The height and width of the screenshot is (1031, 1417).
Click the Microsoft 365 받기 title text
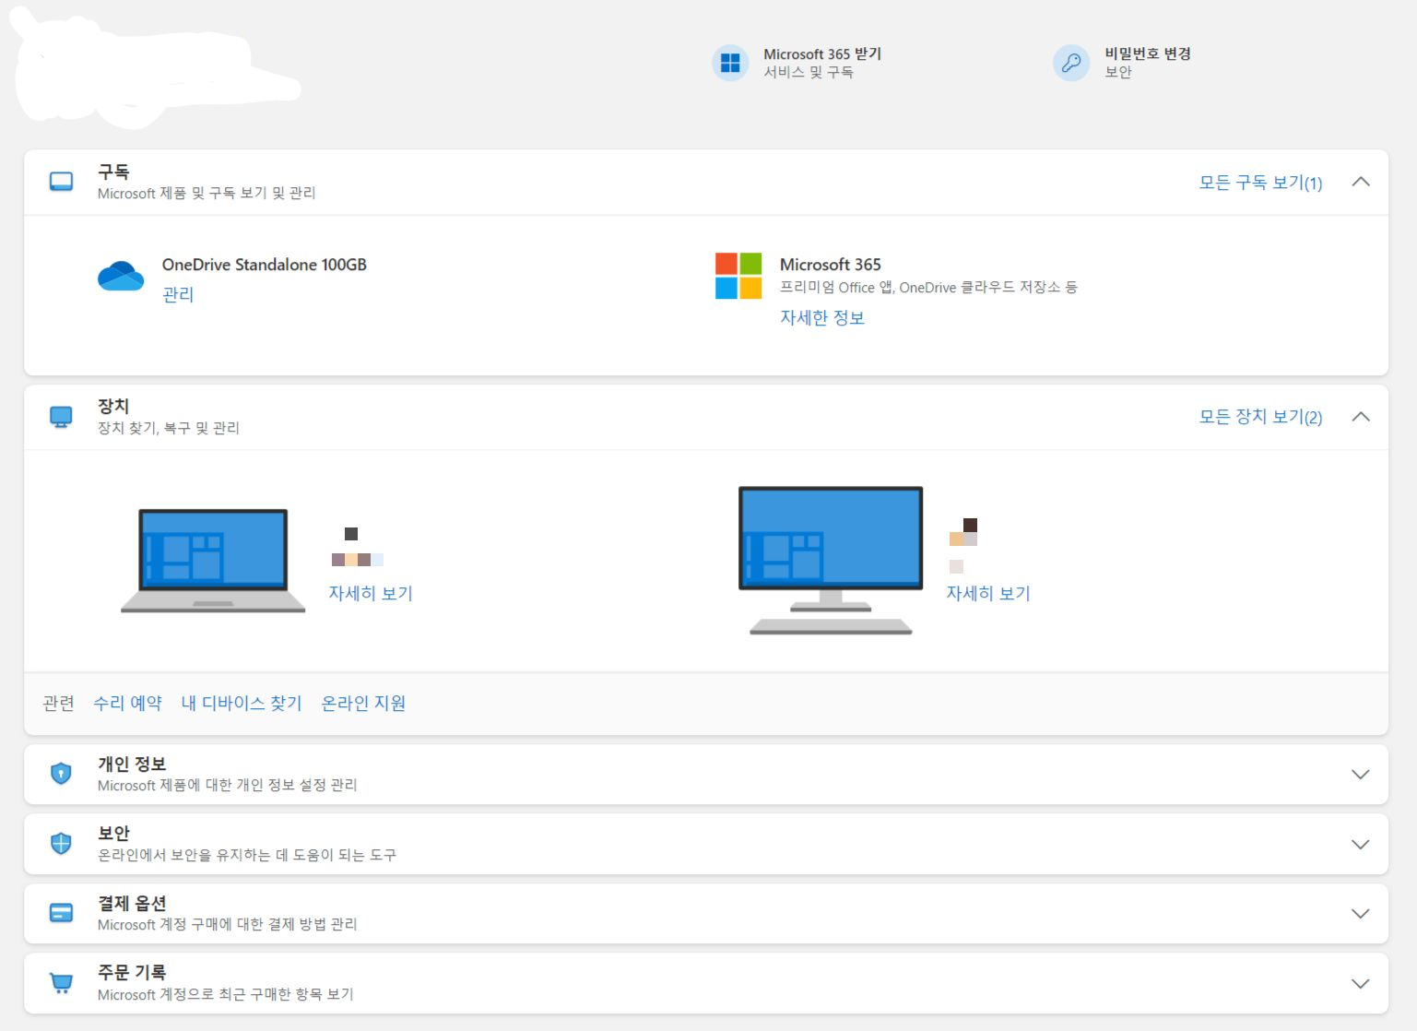pos(822,54)
